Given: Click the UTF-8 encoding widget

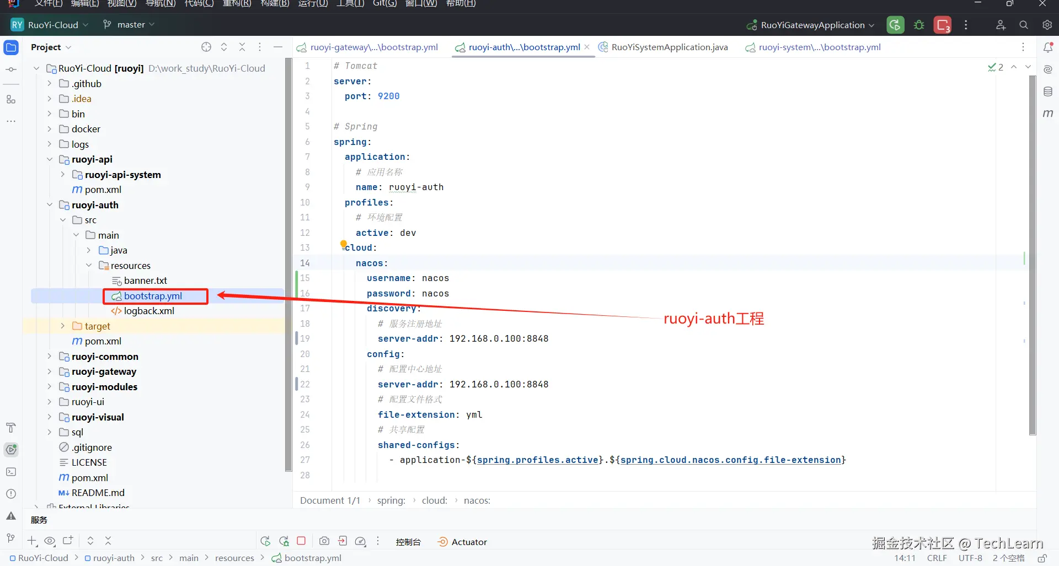Looking at the screenshot, I should point(970,558).
